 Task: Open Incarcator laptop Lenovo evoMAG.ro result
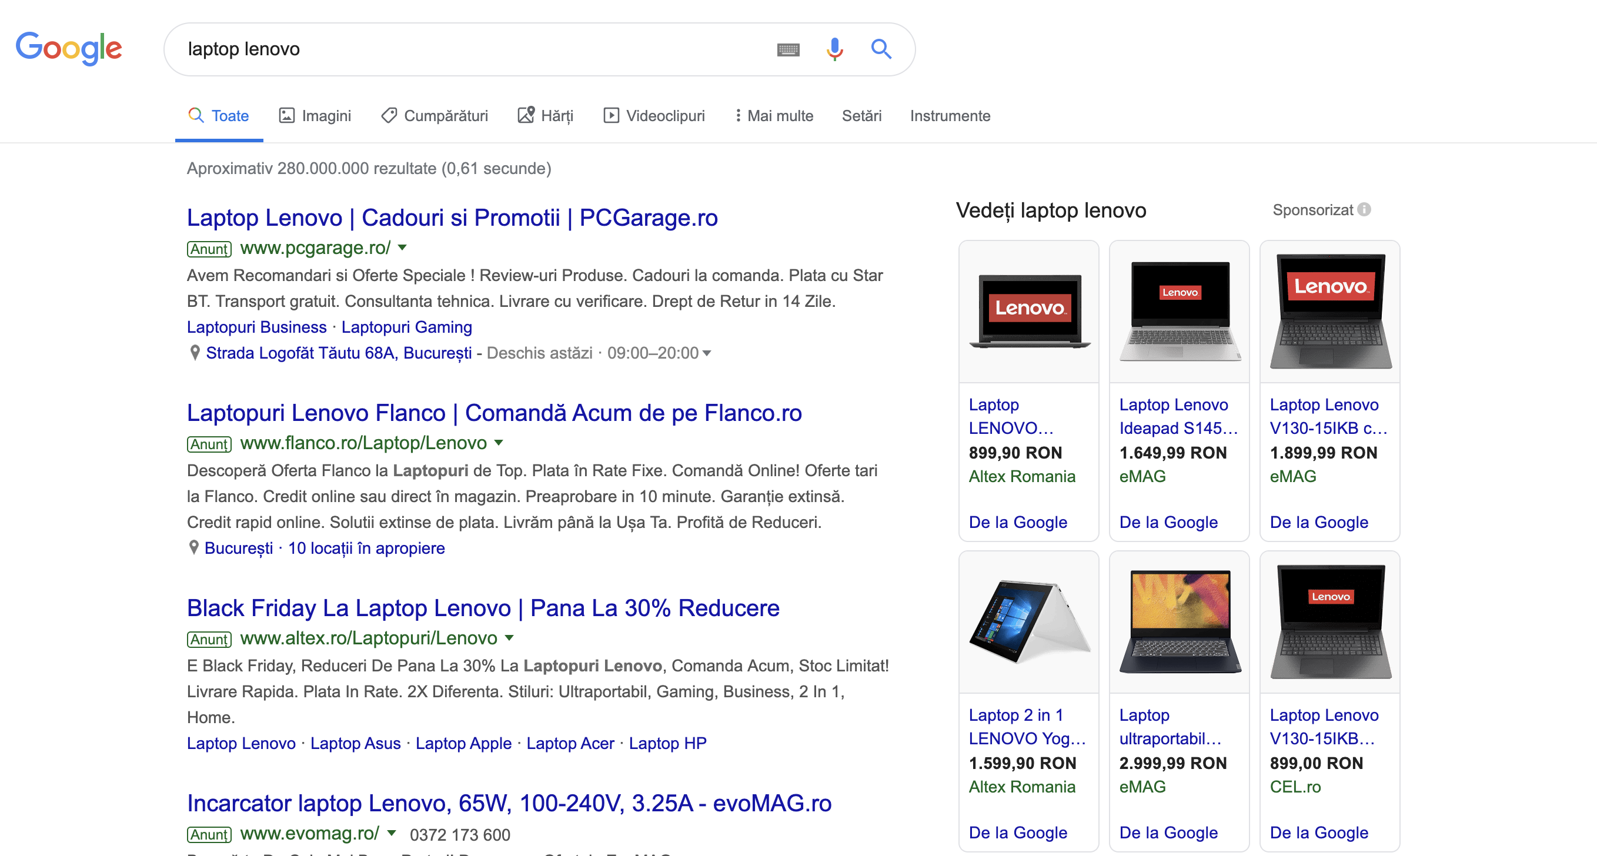point(509,804)
